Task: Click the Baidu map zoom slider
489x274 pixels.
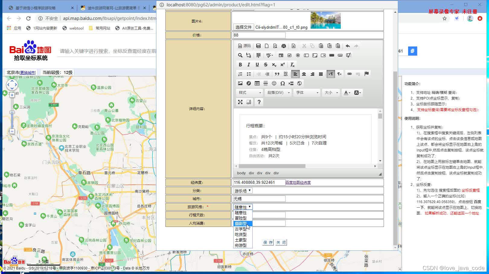Action: point(12,113)
